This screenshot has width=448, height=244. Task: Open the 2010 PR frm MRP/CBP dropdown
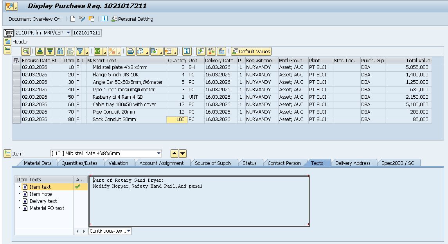68,33
